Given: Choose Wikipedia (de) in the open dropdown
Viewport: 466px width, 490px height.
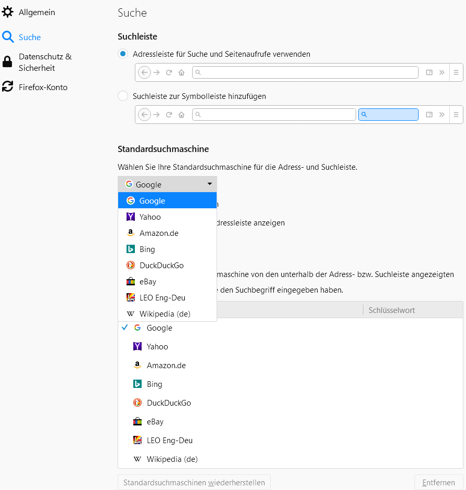Looking at the screenshot, I should tap(167, 313).
